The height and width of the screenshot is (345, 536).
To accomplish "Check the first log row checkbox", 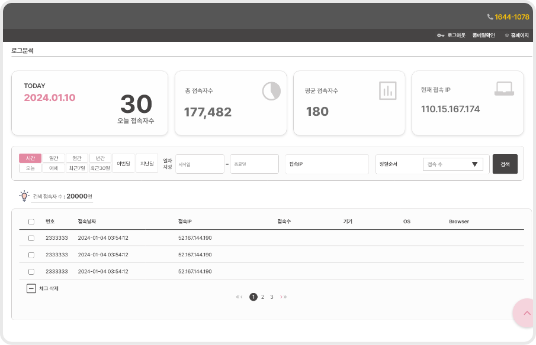I will (x=31, y=238).
